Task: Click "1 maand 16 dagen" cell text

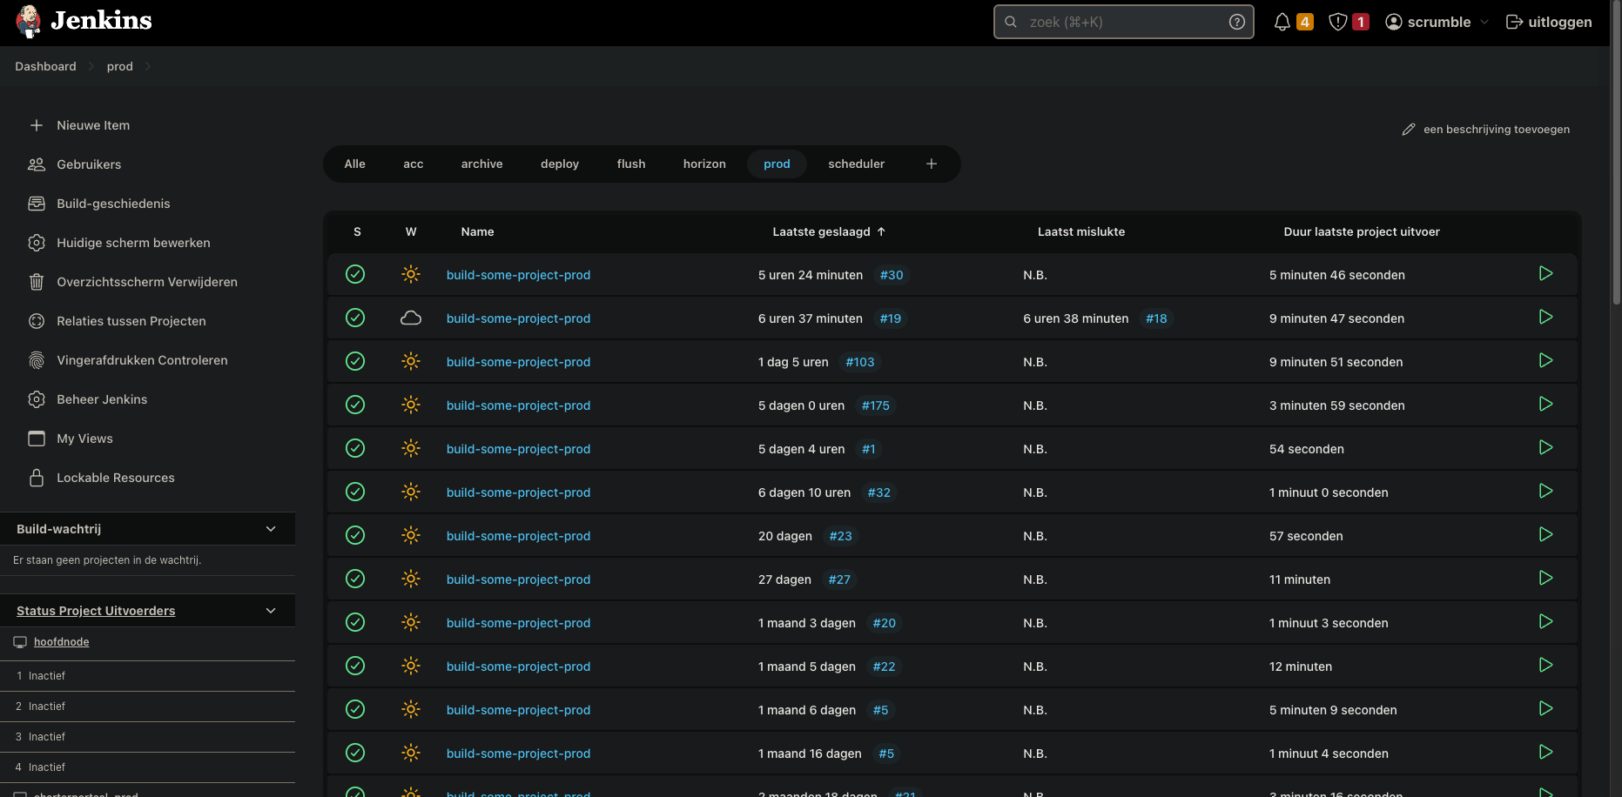Action: coord(810,753)
